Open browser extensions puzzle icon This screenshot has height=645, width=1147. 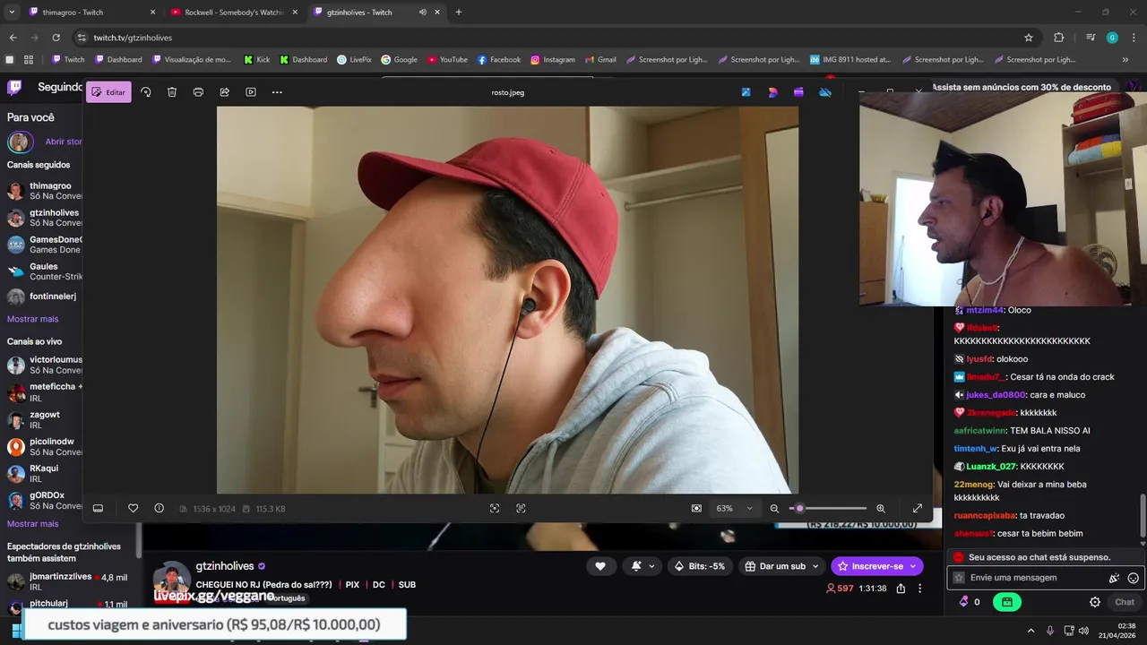pos(1058,38)
